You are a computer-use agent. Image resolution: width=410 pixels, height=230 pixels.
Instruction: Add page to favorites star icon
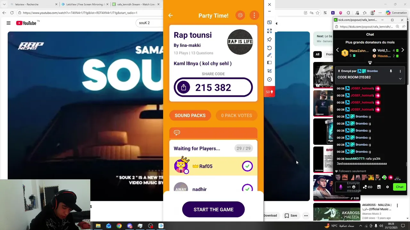(317, 13)
